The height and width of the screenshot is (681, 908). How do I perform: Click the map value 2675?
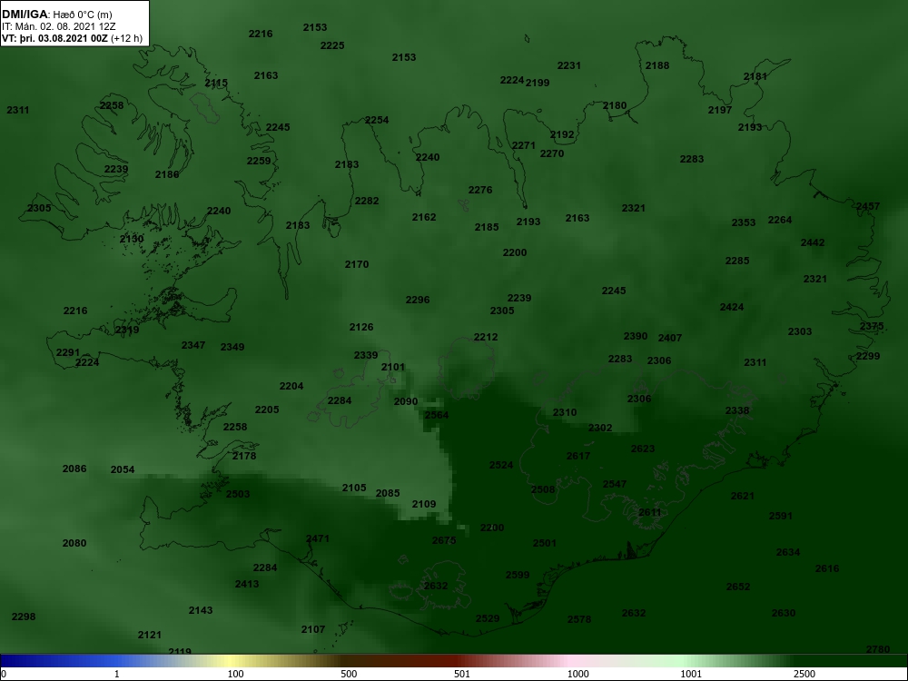[x=444, y=540]
